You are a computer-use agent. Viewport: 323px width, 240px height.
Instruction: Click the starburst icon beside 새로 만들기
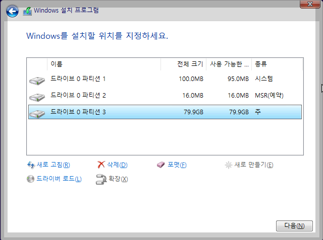pos(229,165)
